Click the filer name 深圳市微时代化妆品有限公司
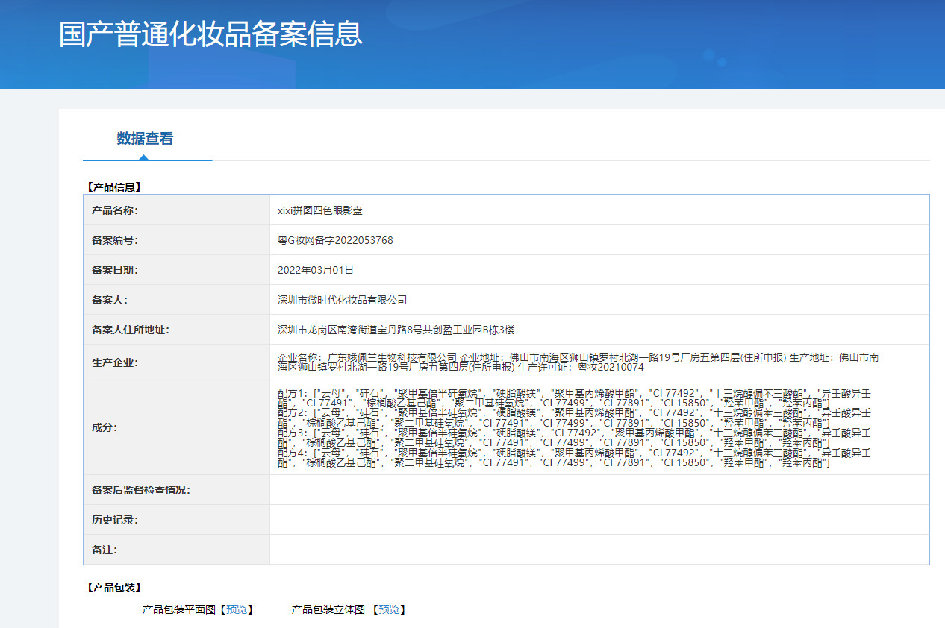This screenshot has height=628, width=945. [342, 300]
